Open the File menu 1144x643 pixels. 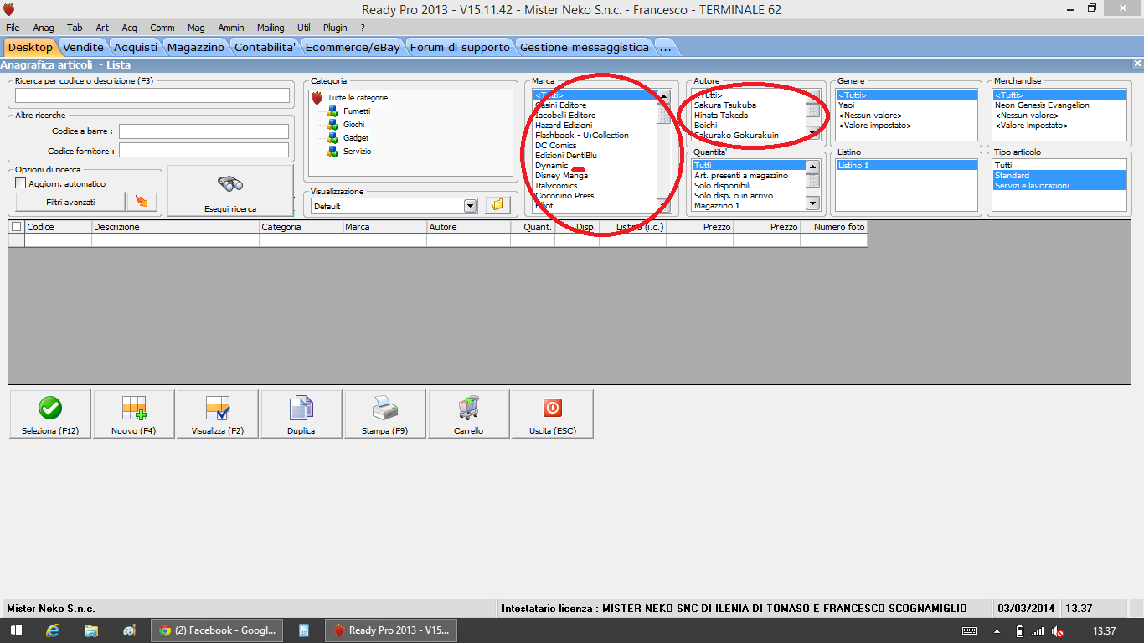(13, 28)
